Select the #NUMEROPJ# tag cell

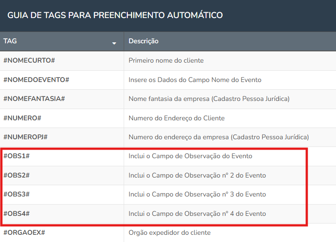click(x=62, y=137)
